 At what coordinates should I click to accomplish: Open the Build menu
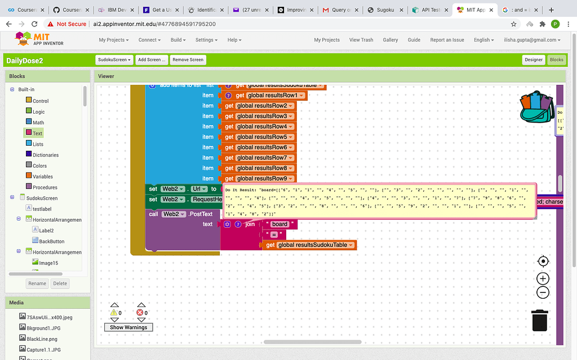tap(178, 40)
